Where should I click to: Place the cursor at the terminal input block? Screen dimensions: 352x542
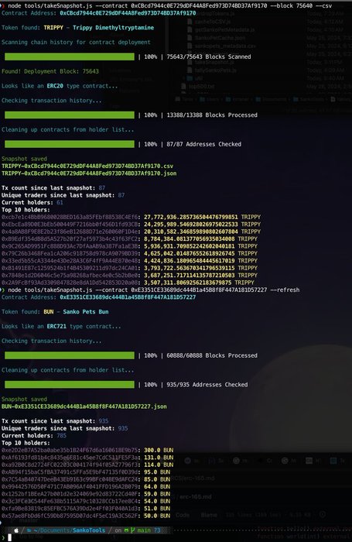[x=10, y=537]
